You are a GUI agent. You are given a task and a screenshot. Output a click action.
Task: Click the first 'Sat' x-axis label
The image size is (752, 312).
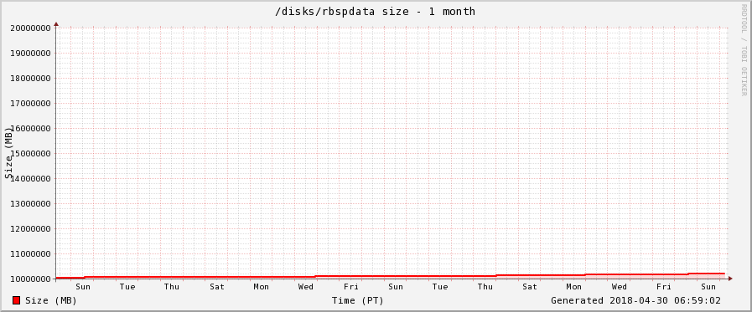(x=217, y=287)
